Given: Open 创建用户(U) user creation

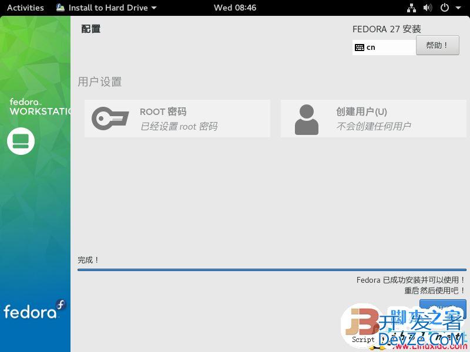Looking at the screenshot, I should click(374, 119).
